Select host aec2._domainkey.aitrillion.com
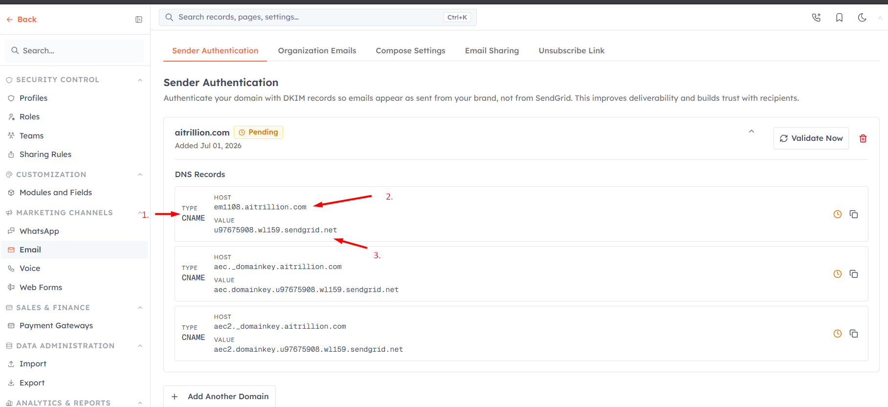 point(280,326)
